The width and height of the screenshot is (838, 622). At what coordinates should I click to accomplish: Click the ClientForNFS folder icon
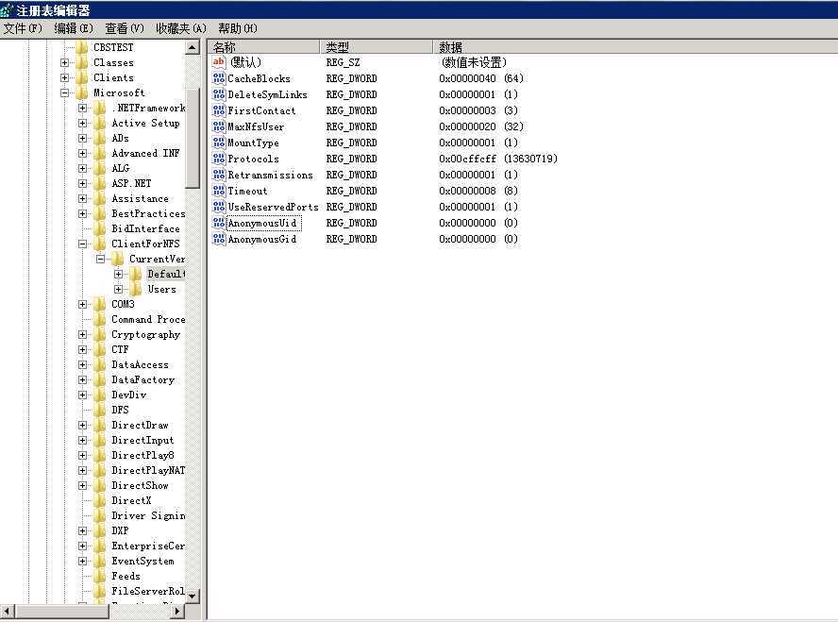click(x=100, y=244)
